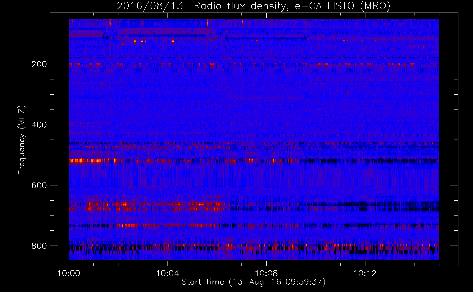The image size is (473, 292).
Task: Click the 600 frequency tick label
Action: pos(39,185)
